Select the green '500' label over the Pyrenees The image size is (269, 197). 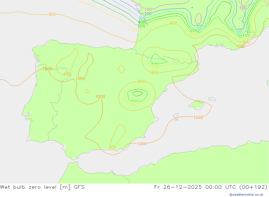coord(155,64)
